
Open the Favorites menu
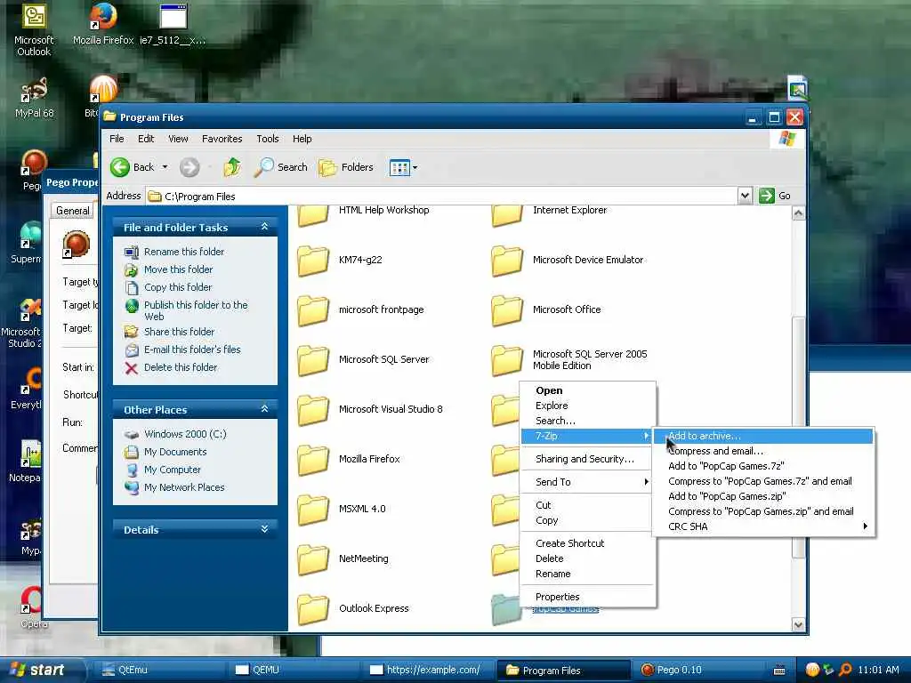222,139
